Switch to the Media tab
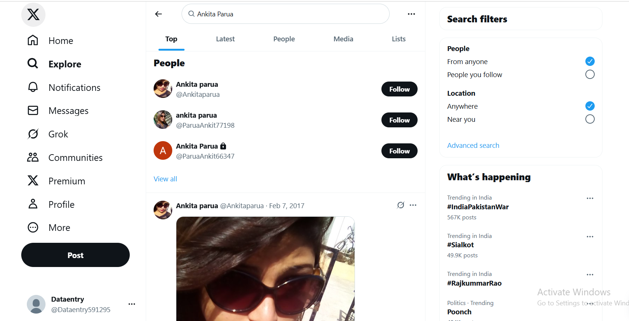Viewport: 629px width, 321px height. [343, 39]
